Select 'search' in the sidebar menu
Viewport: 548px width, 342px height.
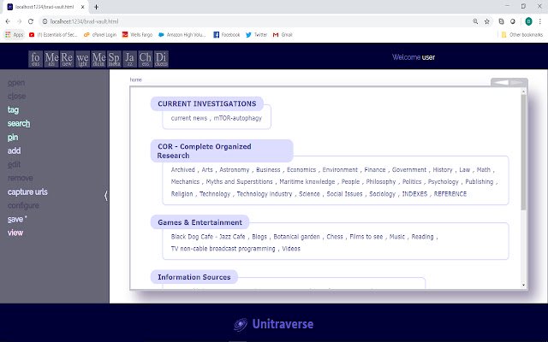(x=19, y=123)
